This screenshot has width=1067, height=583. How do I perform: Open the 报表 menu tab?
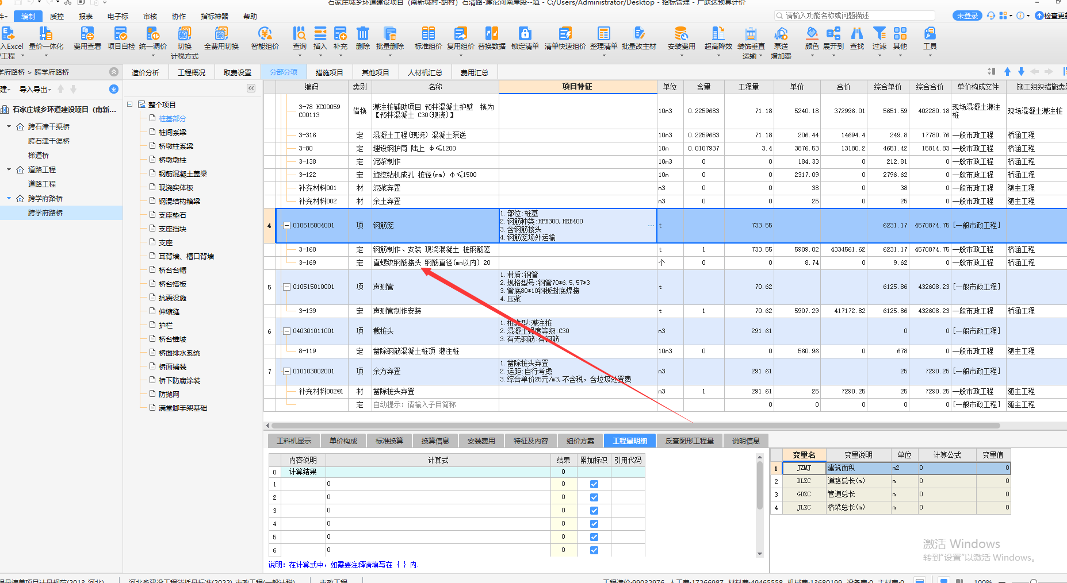click(x=86, y=17)
